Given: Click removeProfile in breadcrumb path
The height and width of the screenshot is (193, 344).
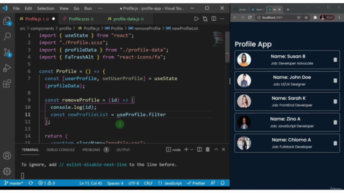Looking at the screenshot, I should click(x=147, y=28).
